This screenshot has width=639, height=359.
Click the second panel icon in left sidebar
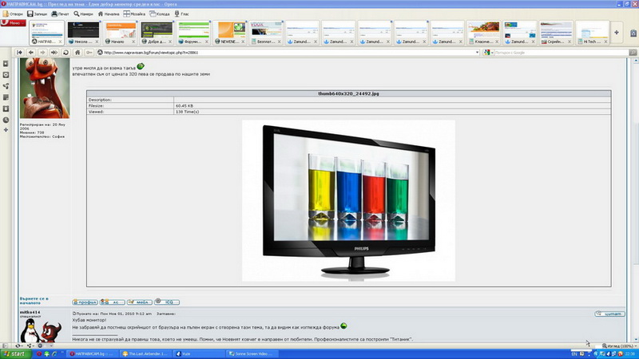tap(6, 75)
